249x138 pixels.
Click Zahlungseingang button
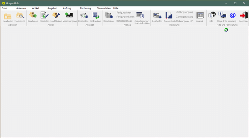(185, 12)
